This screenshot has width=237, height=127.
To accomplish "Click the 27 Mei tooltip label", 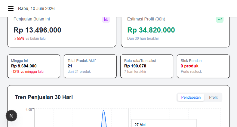I will (140, 125).
